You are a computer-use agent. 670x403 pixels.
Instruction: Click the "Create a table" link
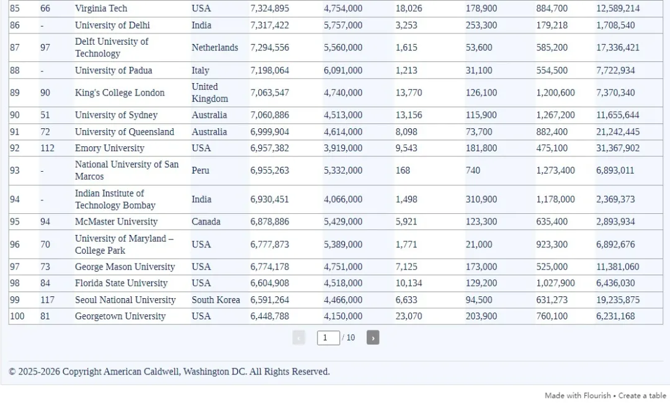642,396
